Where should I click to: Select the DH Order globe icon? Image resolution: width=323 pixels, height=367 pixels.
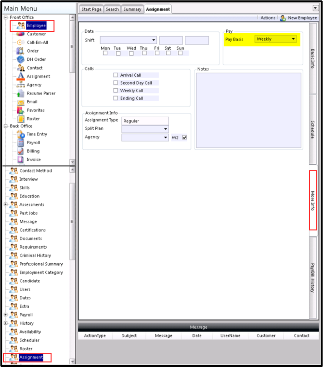[x=20, y=59]
